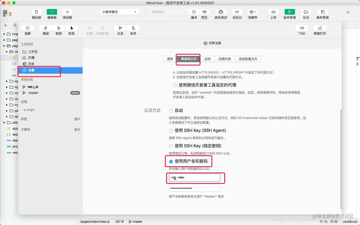Click the add file plus icon

(x=5, y=25)
